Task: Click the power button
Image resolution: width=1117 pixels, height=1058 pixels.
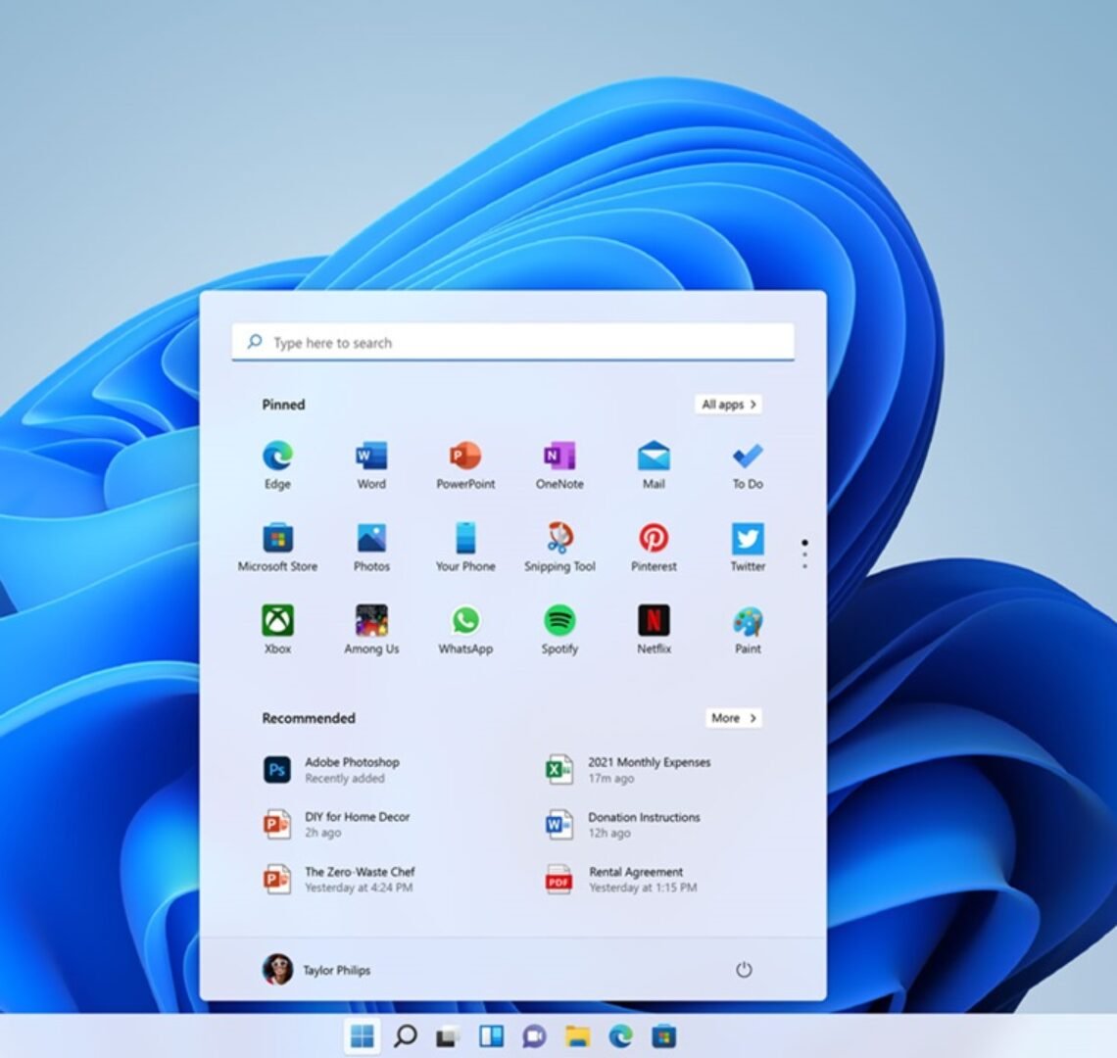Action: (745, 970)
